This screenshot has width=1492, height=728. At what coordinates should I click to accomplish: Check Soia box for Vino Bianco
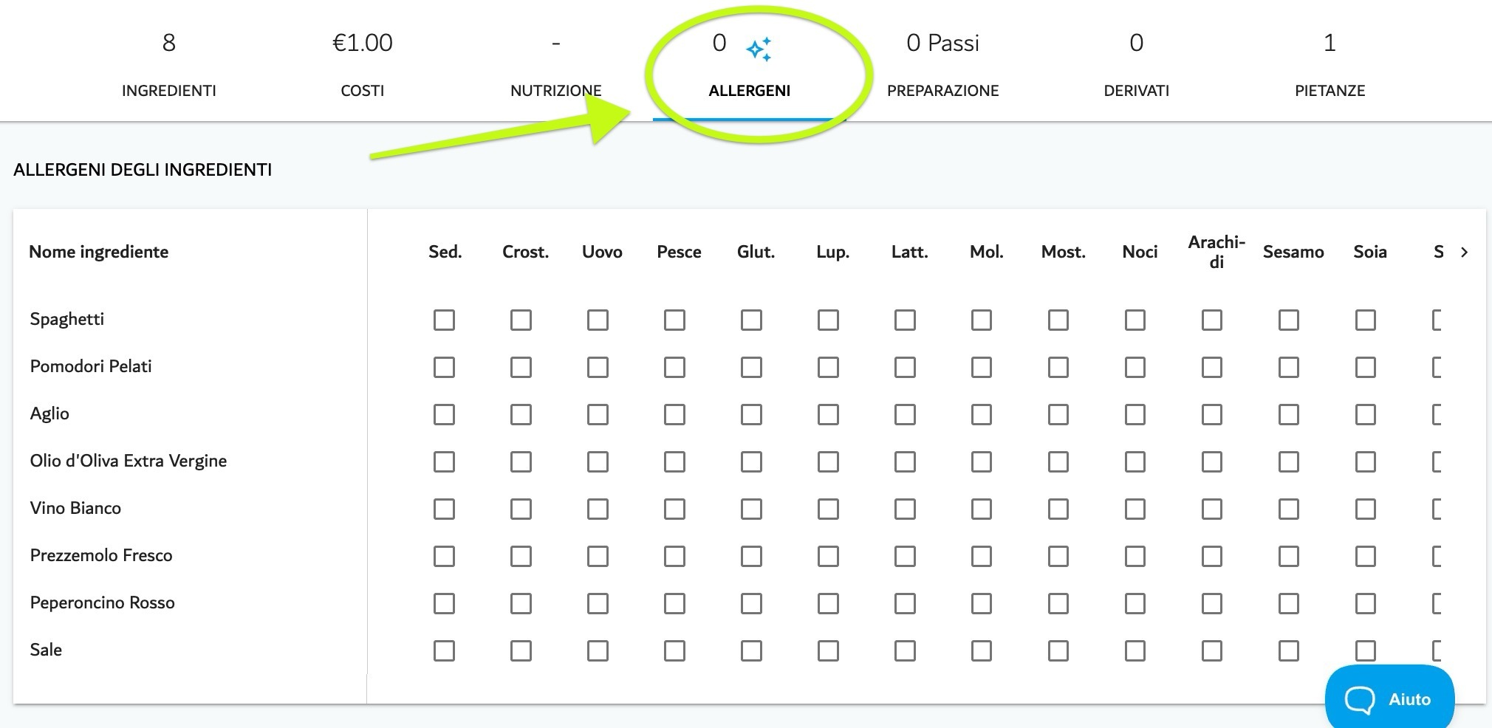coord(1366,509)
